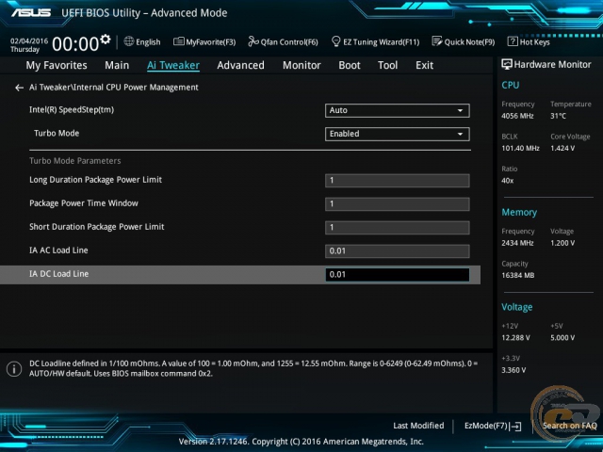
Task: Click the BCLK value 101.40 MHz
Action: [520, 148]
